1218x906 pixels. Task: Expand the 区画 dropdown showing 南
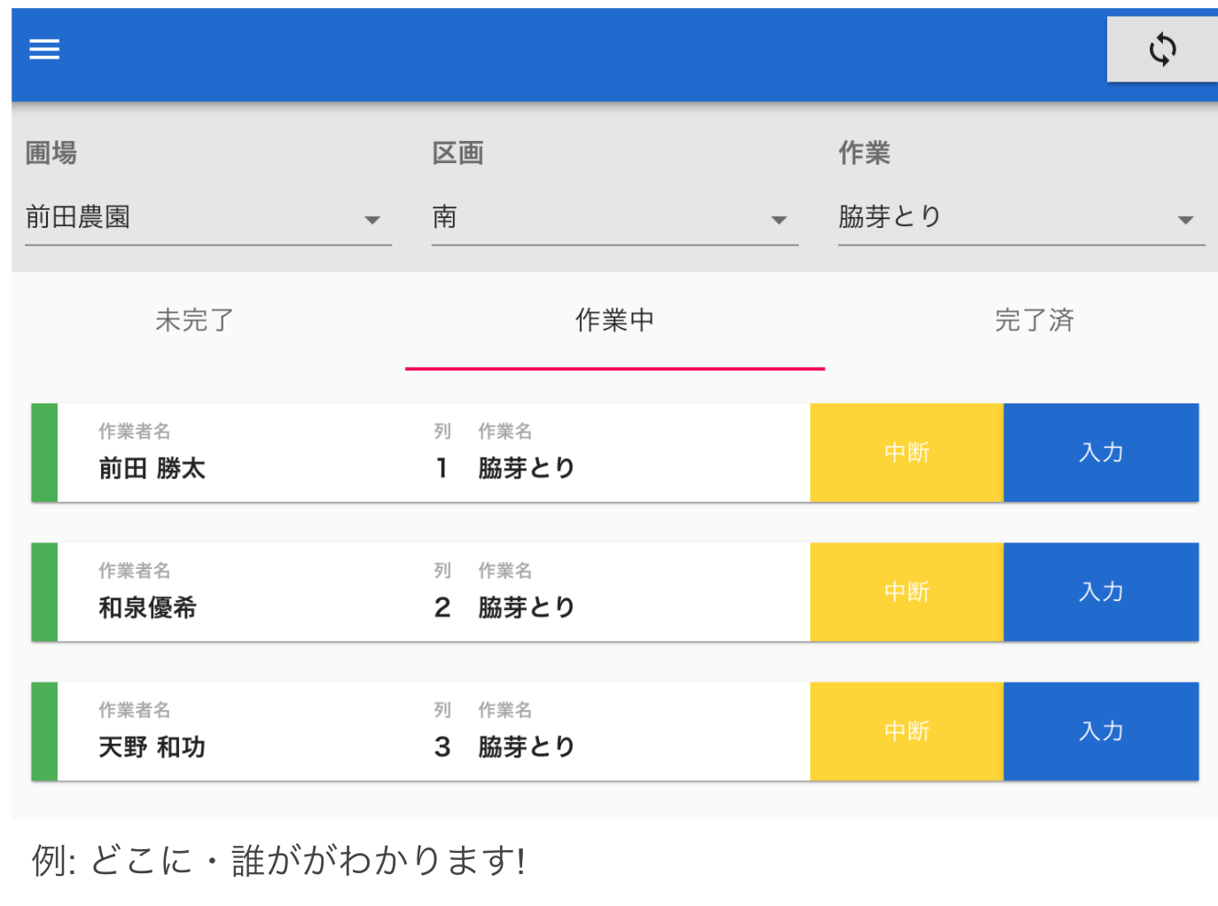pyautogui.click(x=613, y=217)
